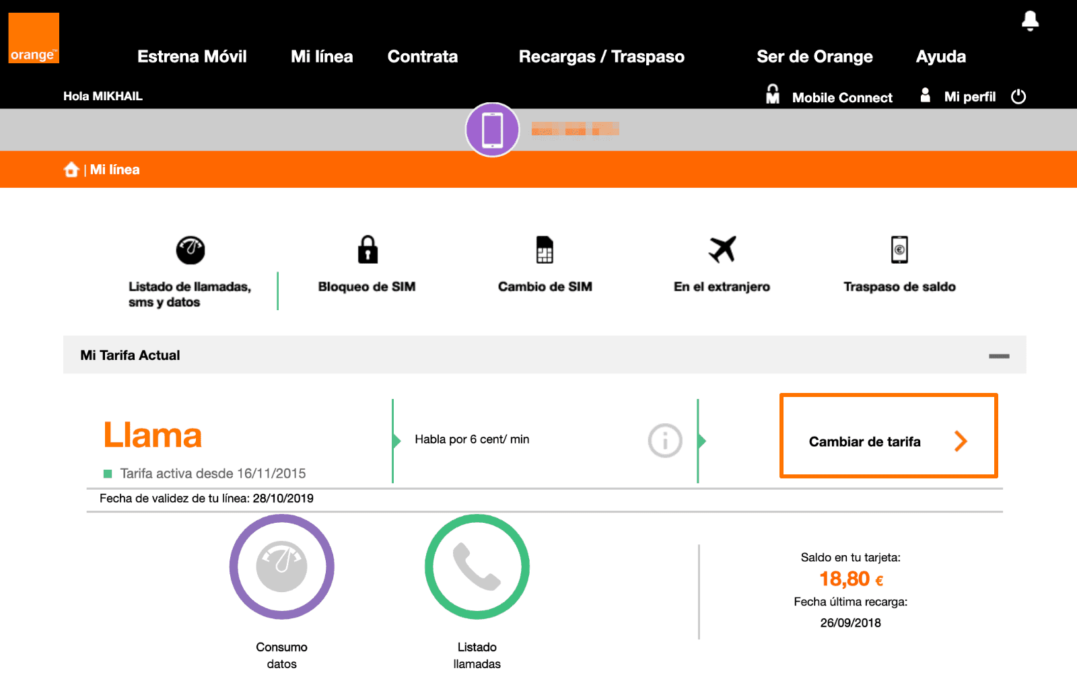1077x687 pixels.
Task: Go home via the house icon
Action: [x=71, y=170]
